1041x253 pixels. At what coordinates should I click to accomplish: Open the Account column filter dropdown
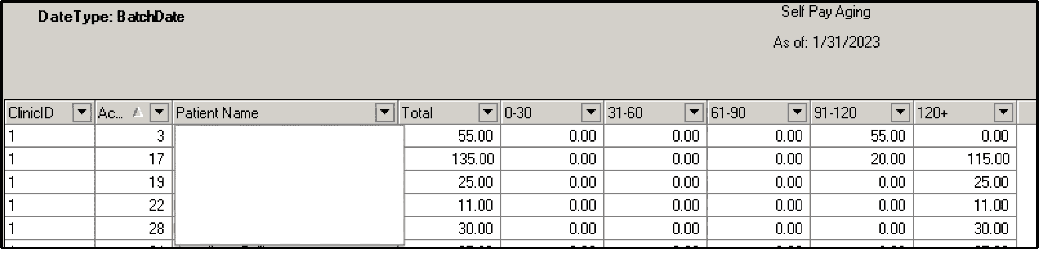(x=159, y=113)
